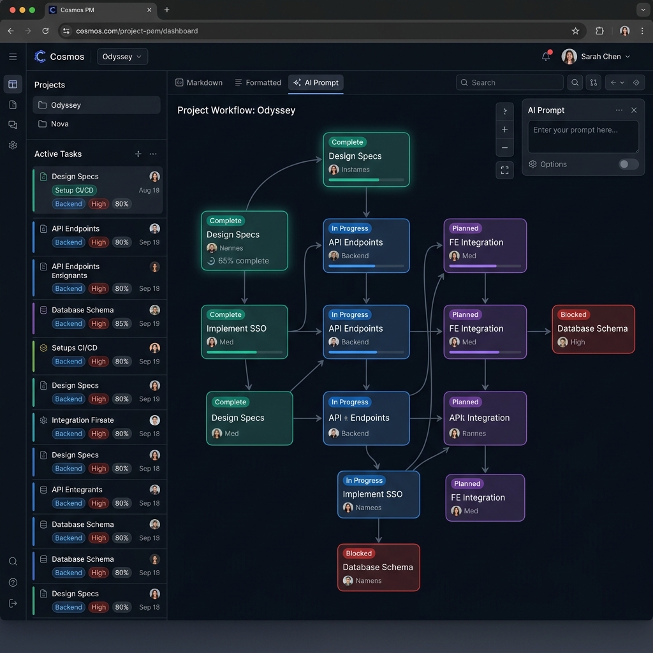
Task: Expand the chevron next to the back arrow toolbar
Action: tap(622, 82)
